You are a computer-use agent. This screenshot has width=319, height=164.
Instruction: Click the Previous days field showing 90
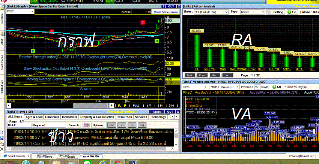pos(257,87)
